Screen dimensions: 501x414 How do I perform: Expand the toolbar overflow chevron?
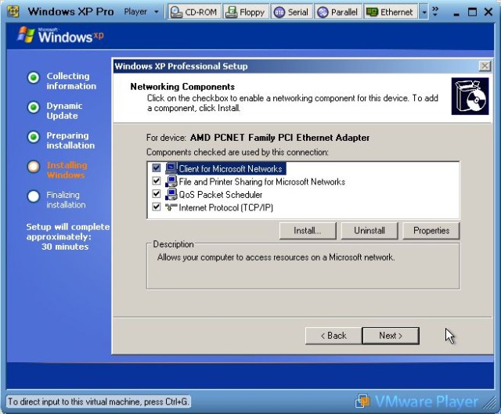coord(435,12)
